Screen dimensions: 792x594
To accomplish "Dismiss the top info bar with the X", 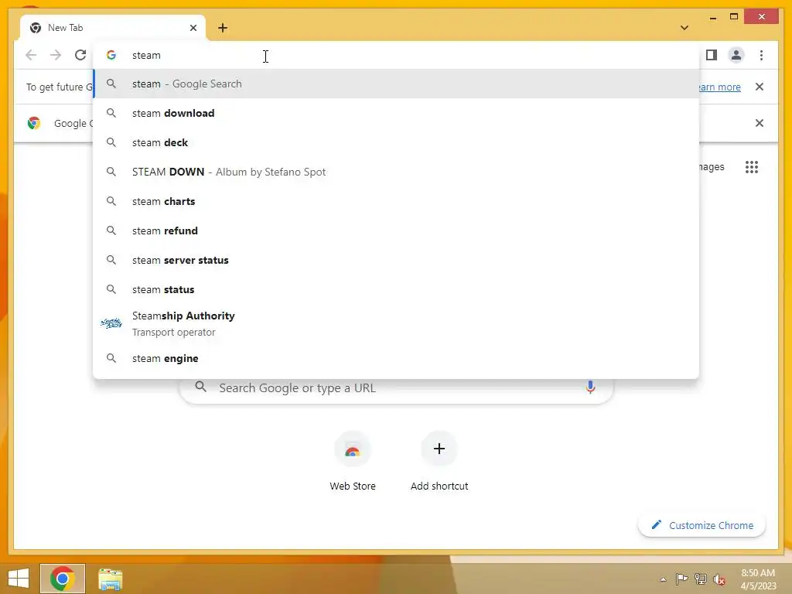I will (760, 87).
